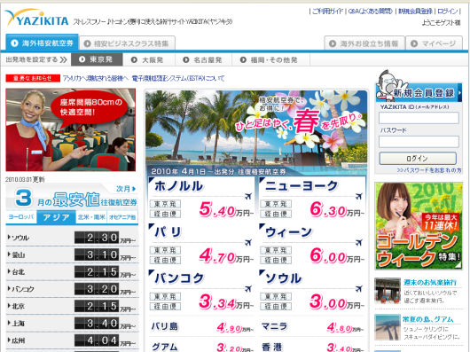Select 大阪発 departure option
This screenshot has height=352, width=470.
148,60
